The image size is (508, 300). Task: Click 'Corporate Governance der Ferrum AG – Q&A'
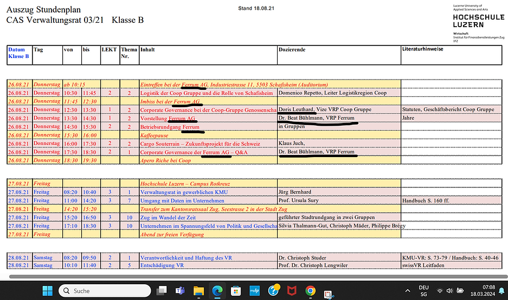(x=194, y=152)
